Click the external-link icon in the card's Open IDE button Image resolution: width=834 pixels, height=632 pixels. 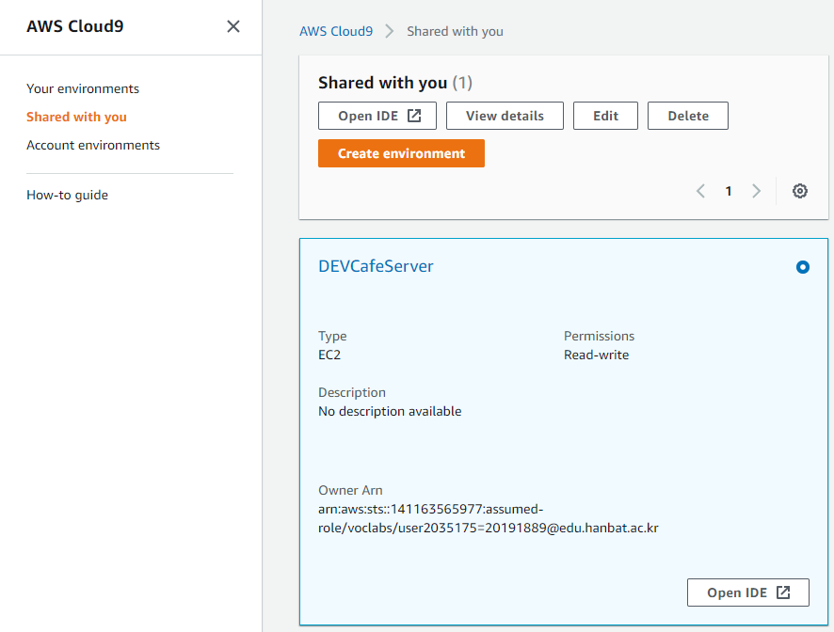click(783, 592)
